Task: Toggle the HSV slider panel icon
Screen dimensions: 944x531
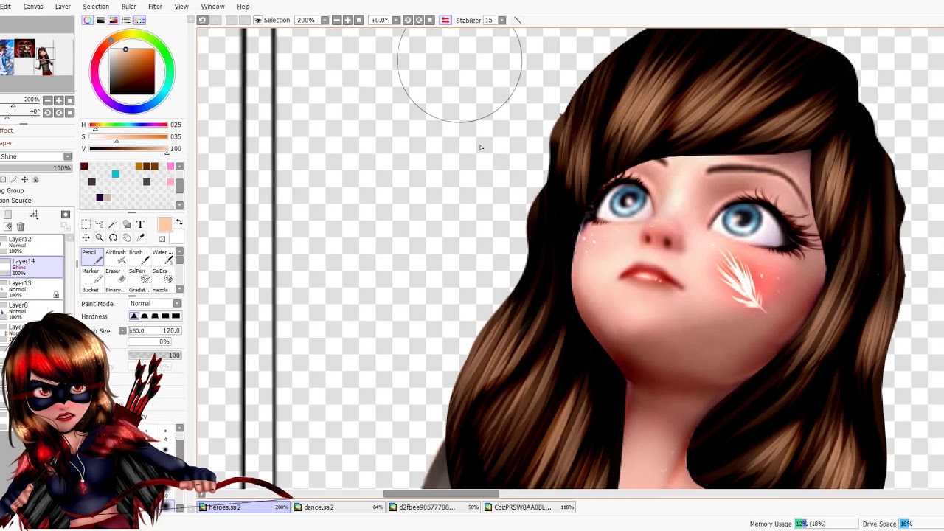Action: click(x=114, y=20)
